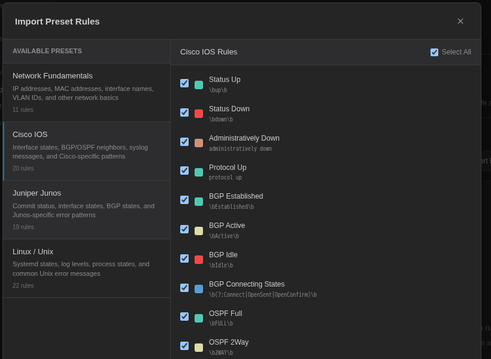Click the \bEstablished\b pattern text

(x=231, y=207)
